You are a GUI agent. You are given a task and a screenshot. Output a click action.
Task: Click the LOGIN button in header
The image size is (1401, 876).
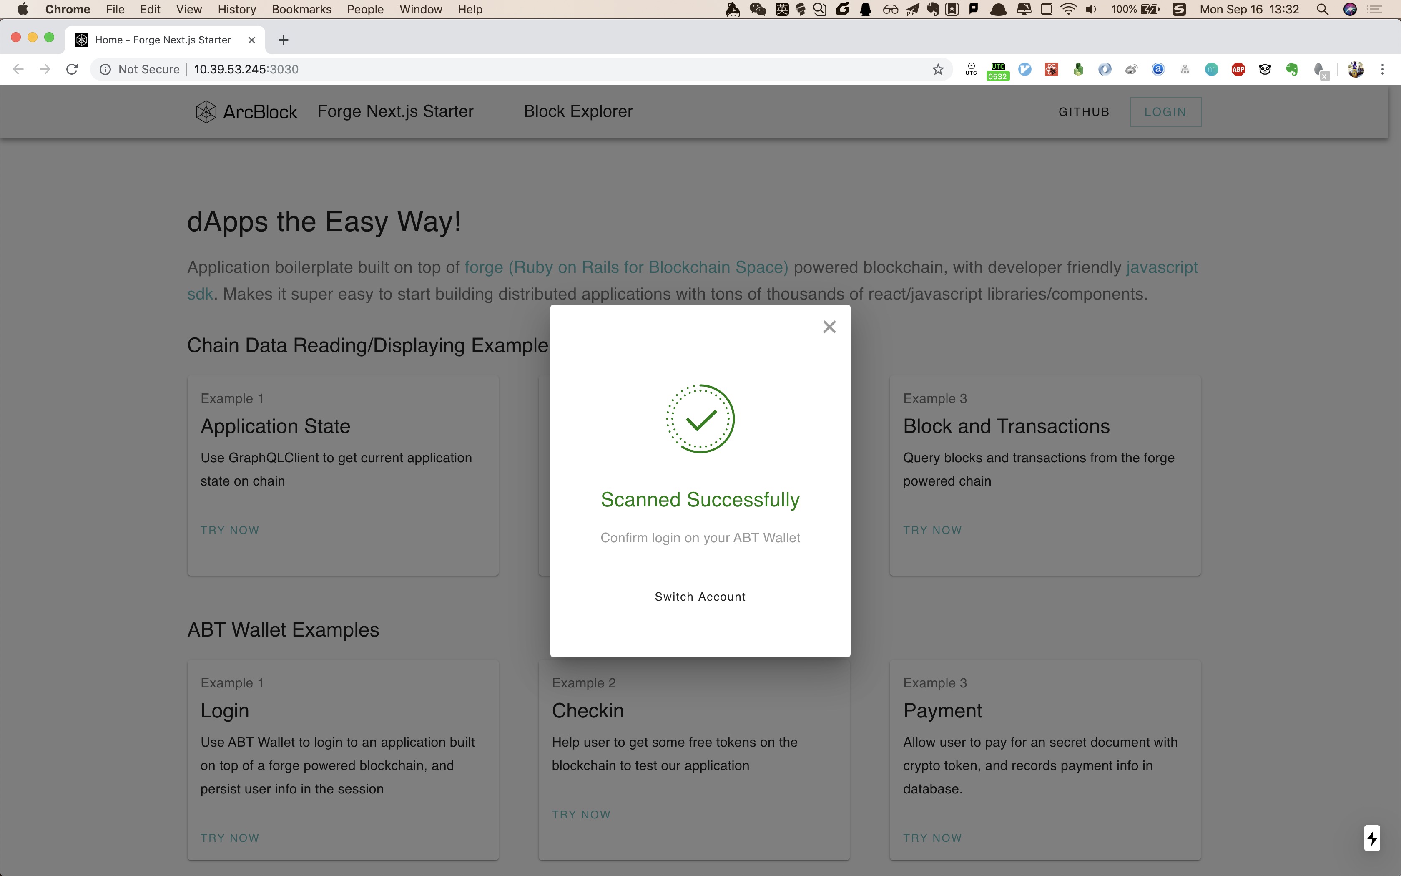click(1165, 112)
